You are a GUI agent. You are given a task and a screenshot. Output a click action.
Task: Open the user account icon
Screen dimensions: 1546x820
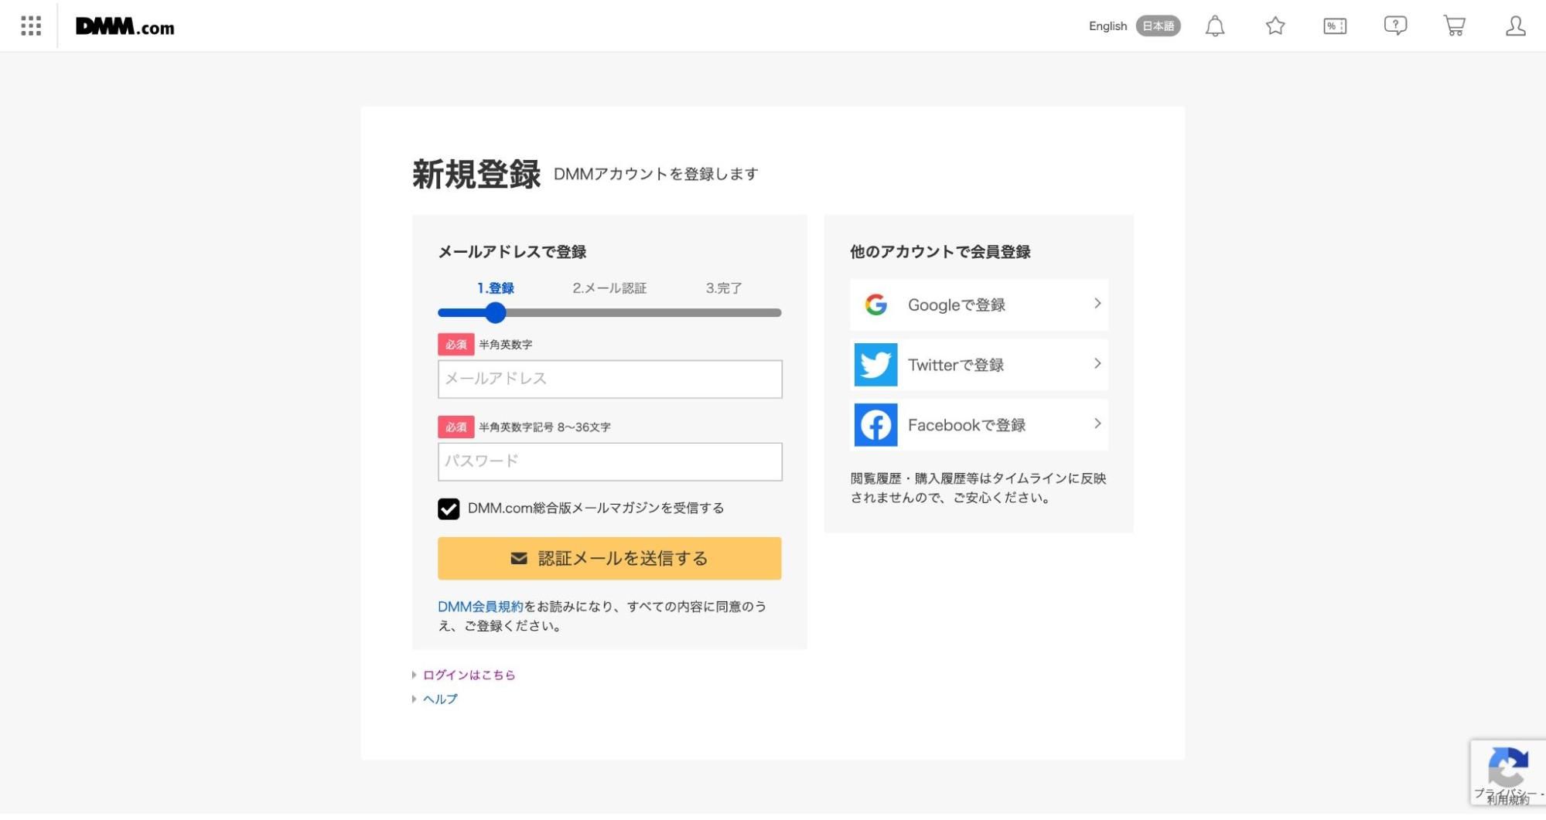(1515, 26)
